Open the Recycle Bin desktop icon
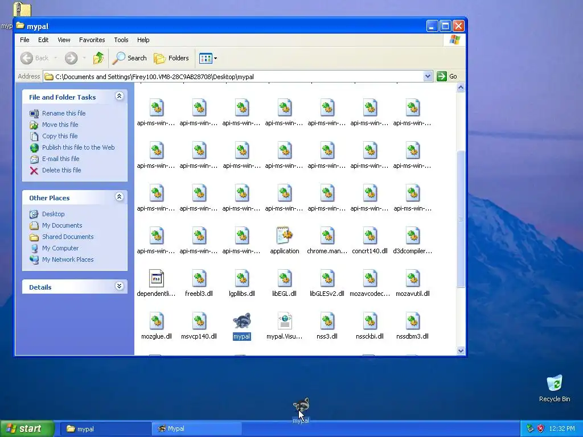Viewport: 583px width, 437px height. click(x=555, y=388)
